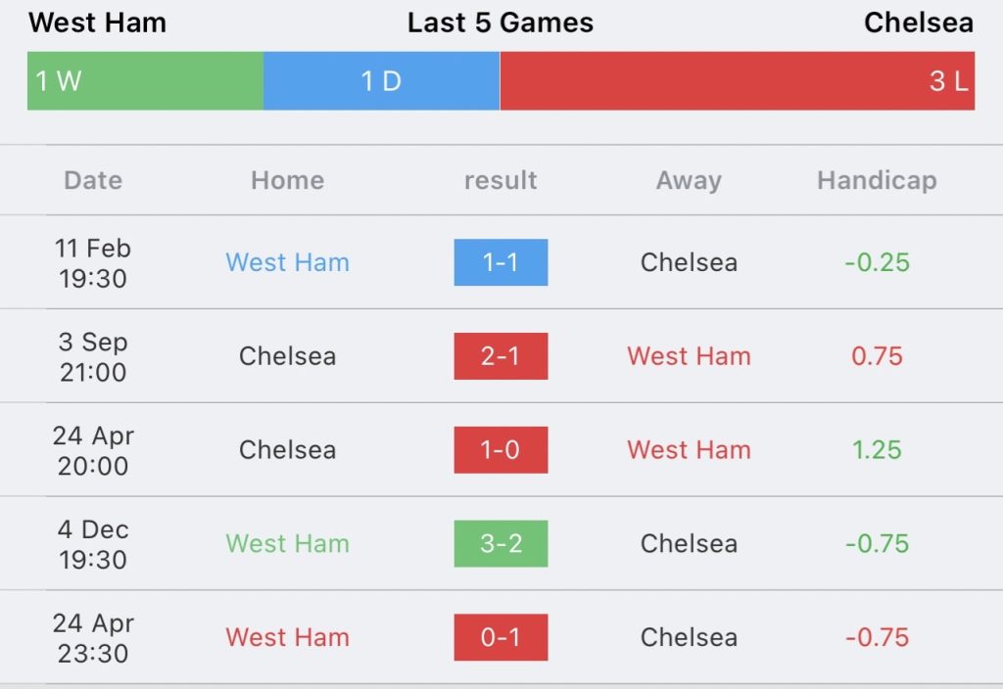Click West Ham away in 3 Sep row

point(689,356)
